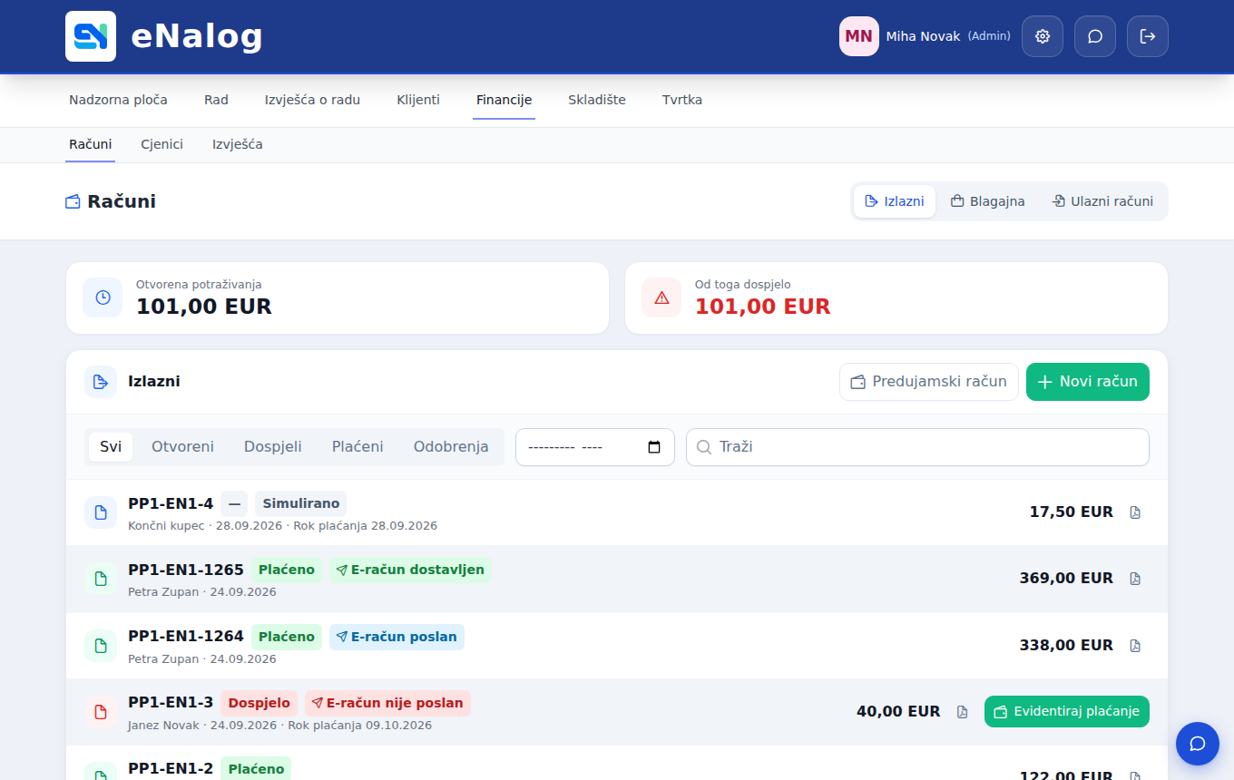Click the 'Simulirano' badge on PP1-EN1-4
The width and height of the screenshot is (1234, 780).
tap(300, 503)
